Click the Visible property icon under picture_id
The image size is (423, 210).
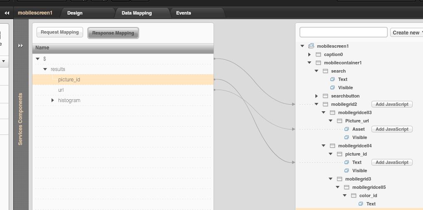[347, 171]
